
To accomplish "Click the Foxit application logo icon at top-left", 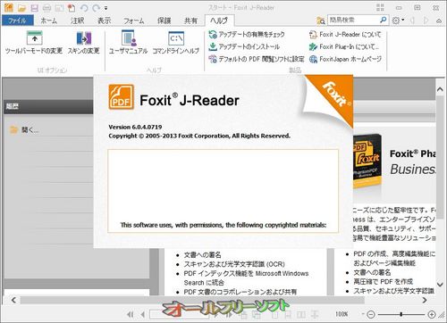I will point(9,8).
